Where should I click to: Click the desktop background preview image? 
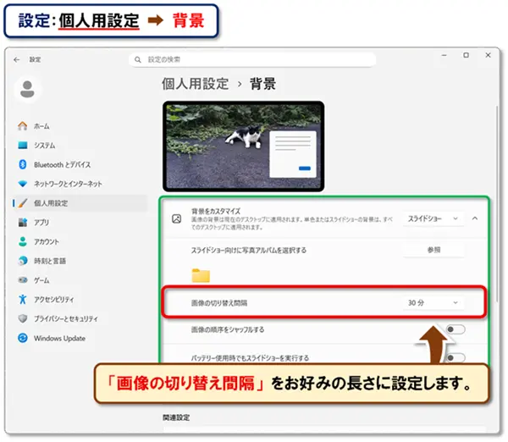(x=243, y=146)
